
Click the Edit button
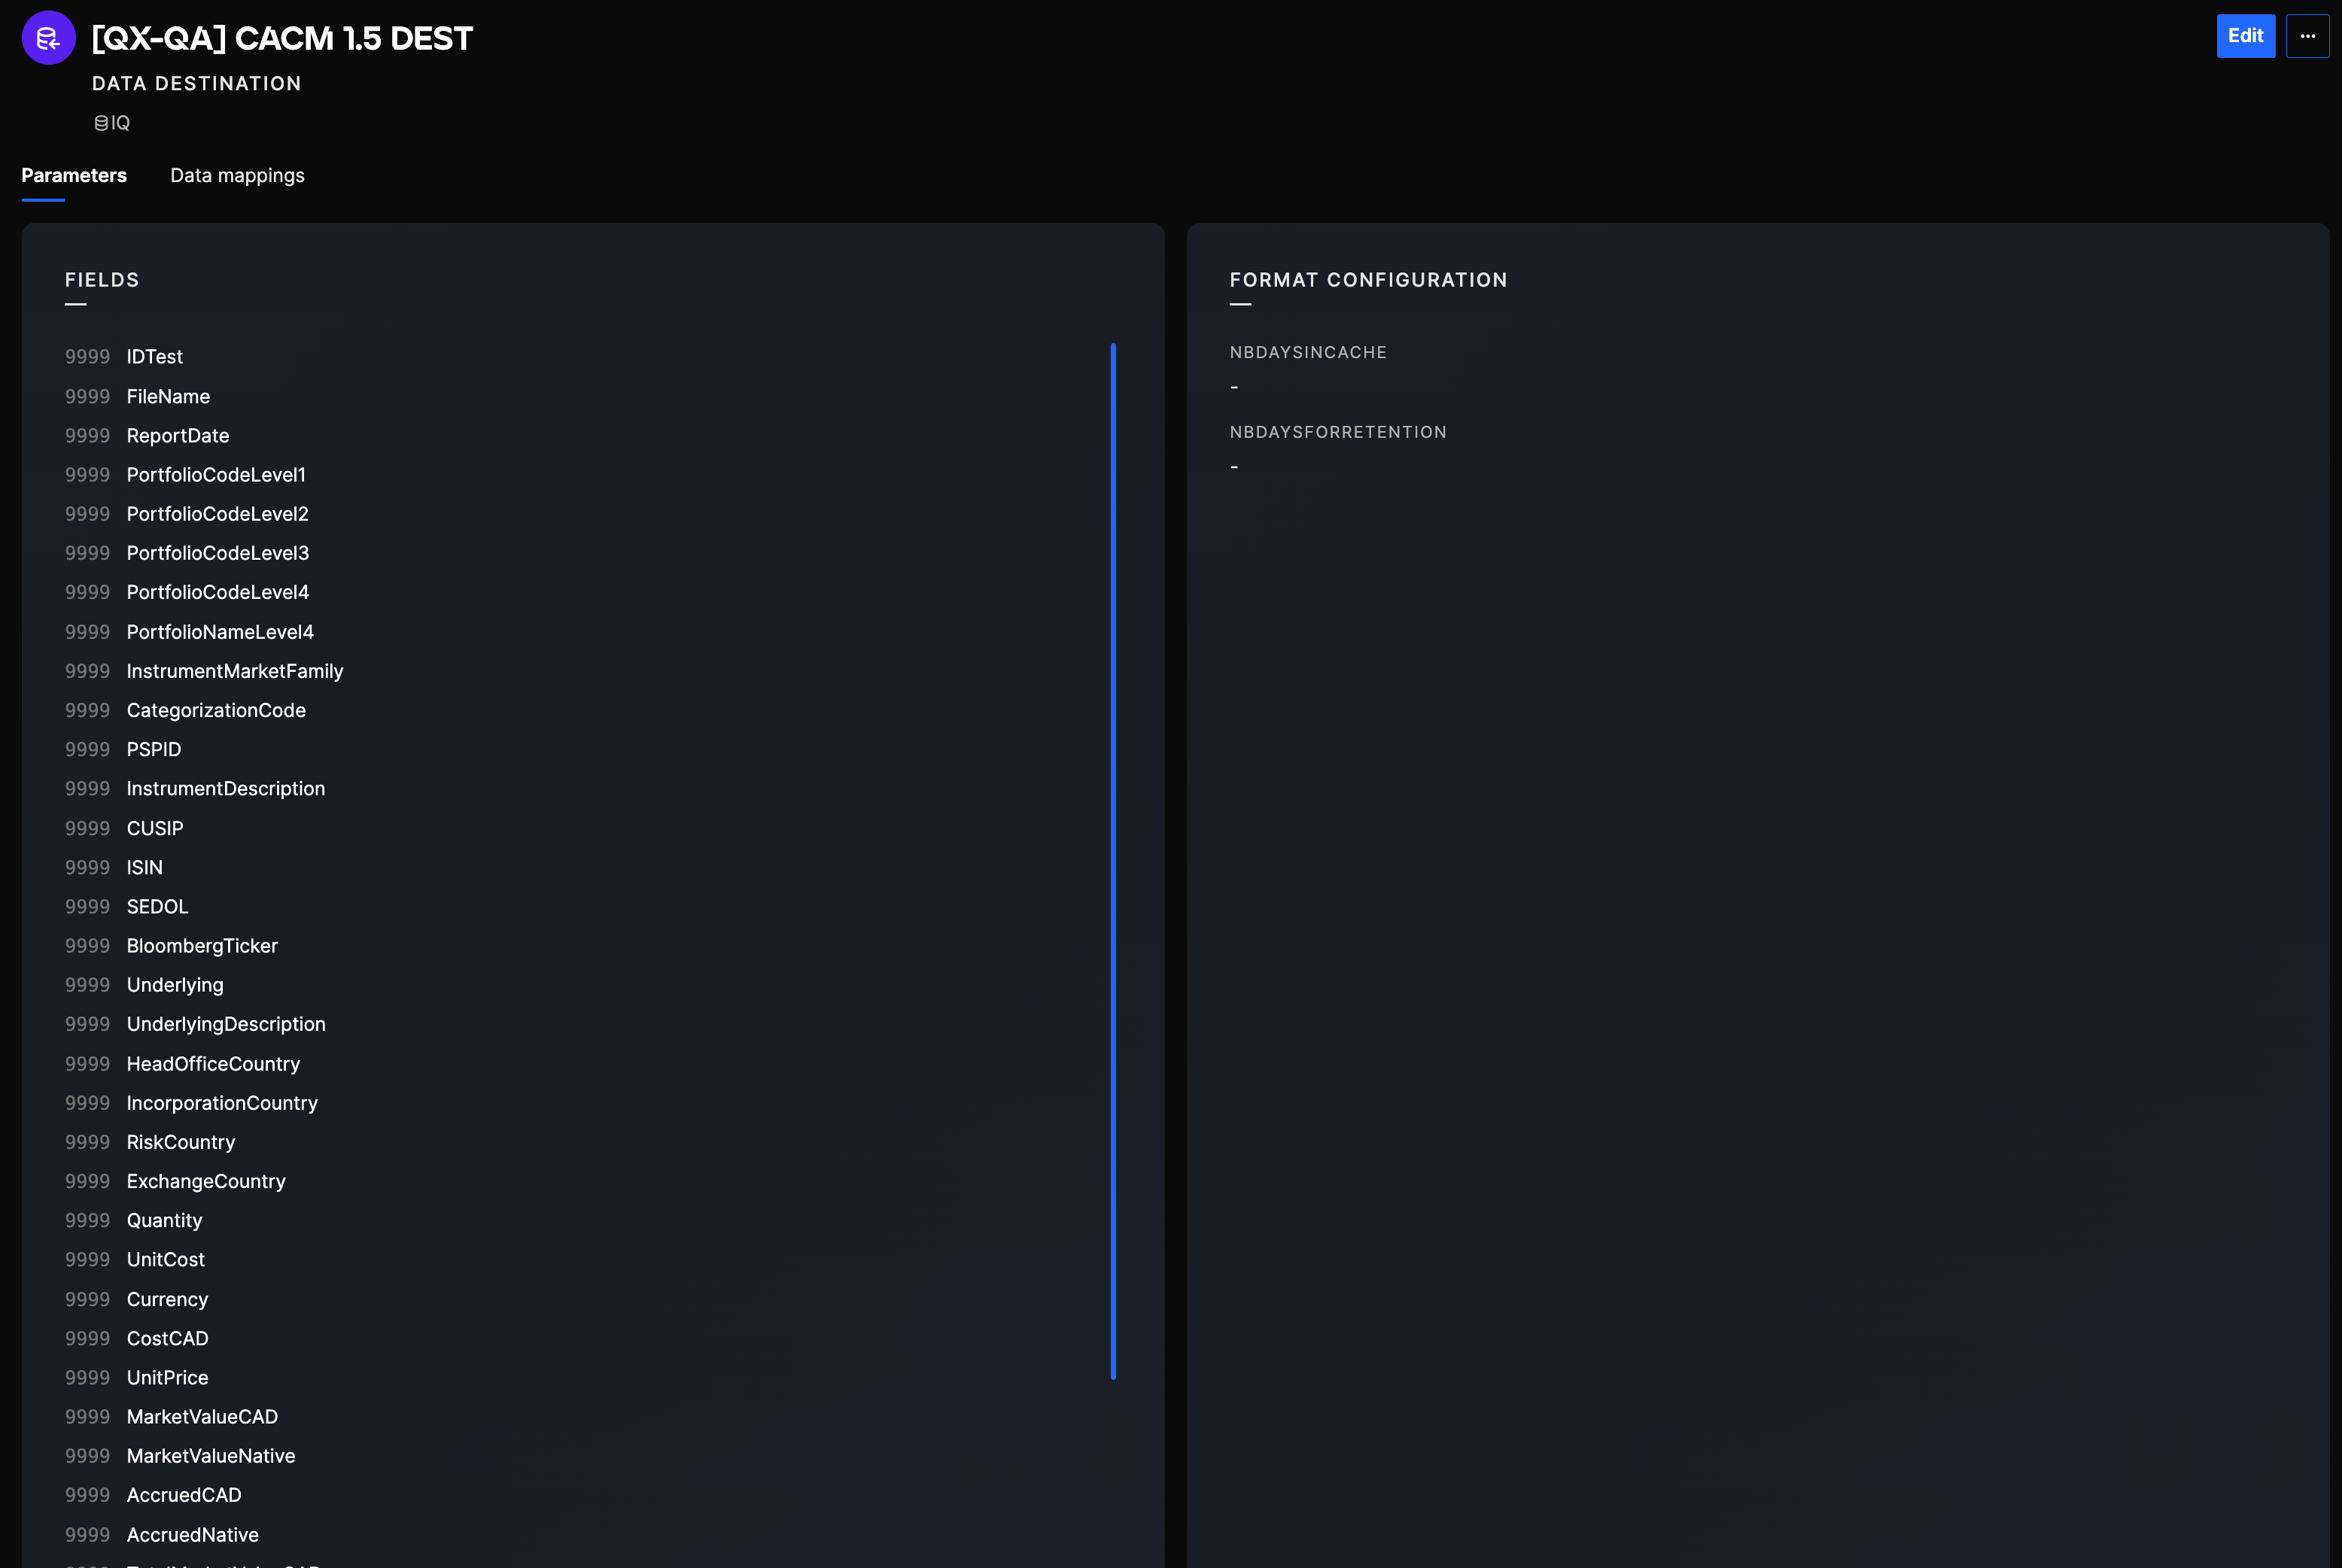pyautogui.click(x=2245, y=36)
